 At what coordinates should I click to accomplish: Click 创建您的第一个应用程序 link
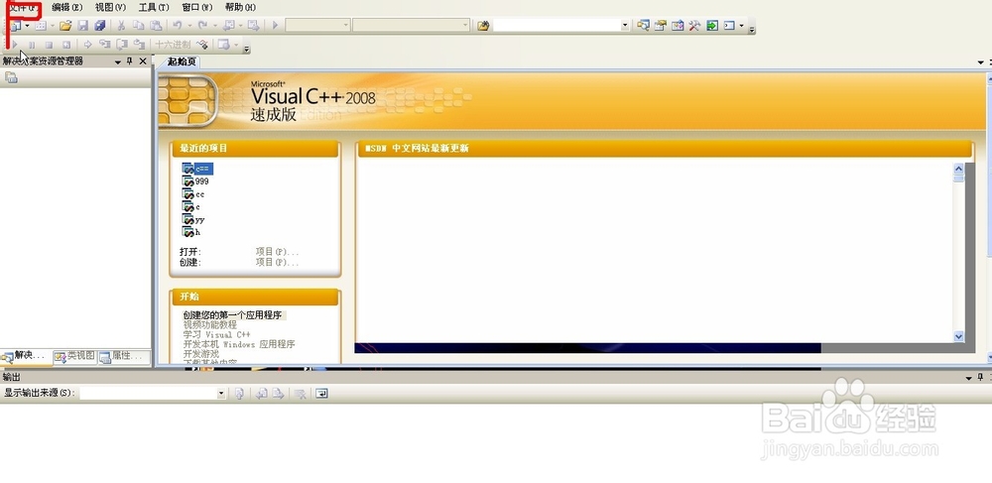[232, 314]
